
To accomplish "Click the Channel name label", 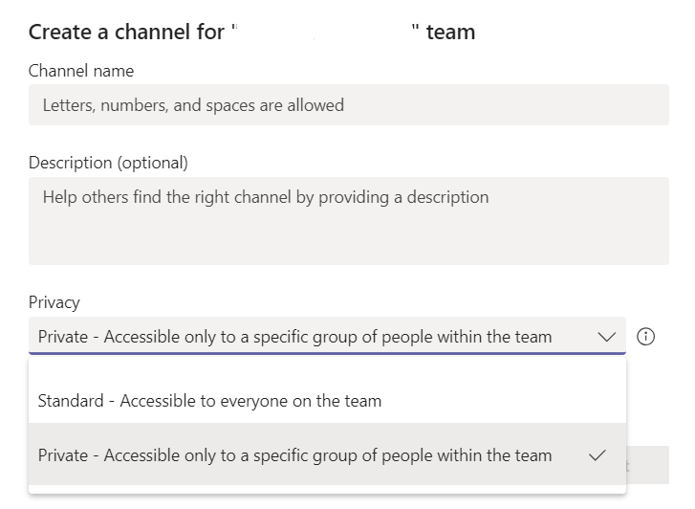I will coord(81,71).
